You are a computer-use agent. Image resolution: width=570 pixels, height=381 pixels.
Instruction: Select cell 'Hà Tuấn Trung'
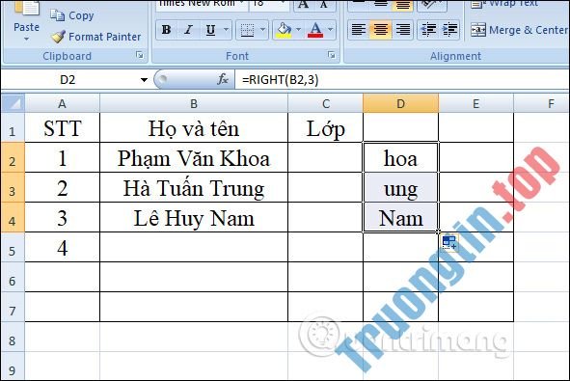194,187
